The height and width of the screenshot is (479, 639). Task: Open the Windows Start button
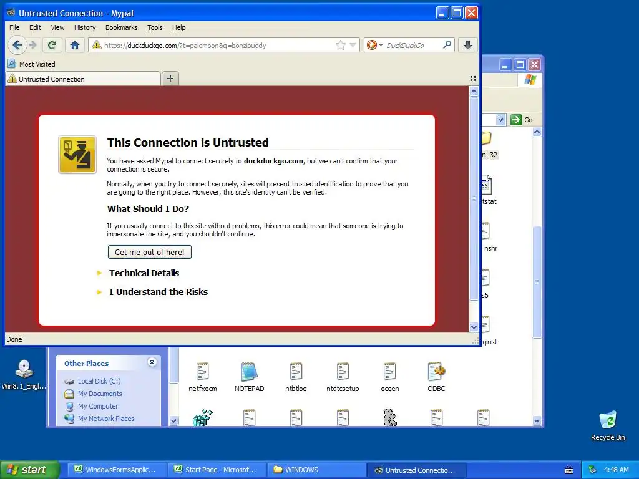pyautogui.click(x=29, y=470)
